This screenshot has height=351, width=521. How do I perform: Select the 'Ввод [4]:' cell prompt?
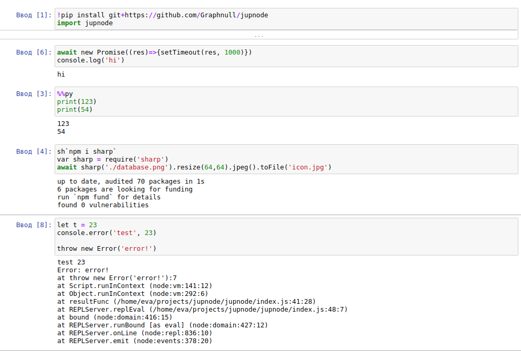(34, 152)
